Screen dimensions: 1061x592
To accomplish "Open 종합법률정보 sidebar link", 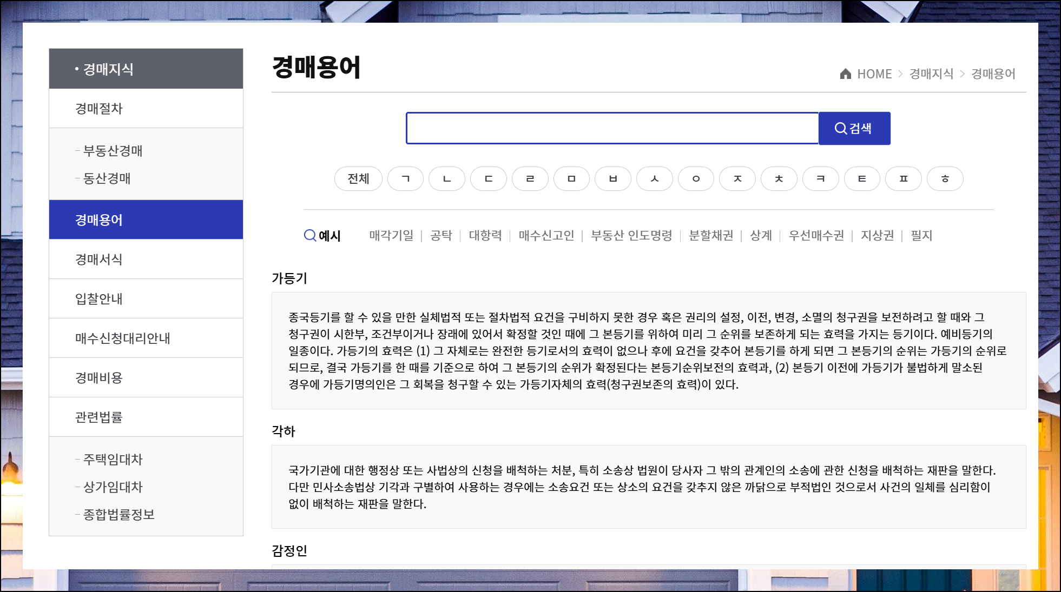I will point(118,515).
